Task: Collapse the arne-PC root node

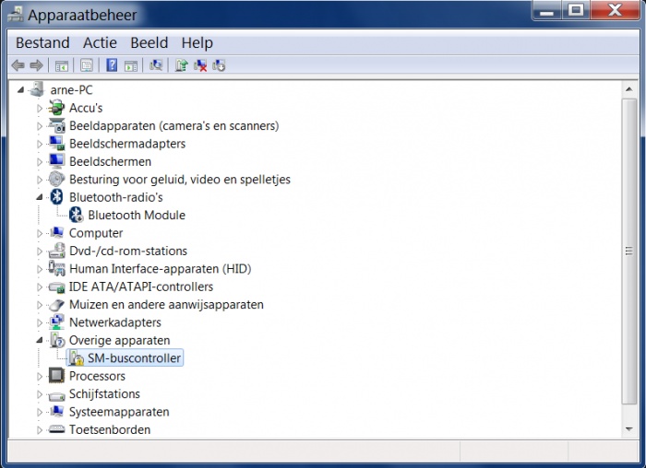Action: 20,90
